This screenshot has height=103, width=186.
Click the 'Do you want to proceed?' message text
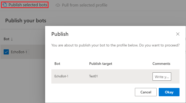(x=159, y=45)
